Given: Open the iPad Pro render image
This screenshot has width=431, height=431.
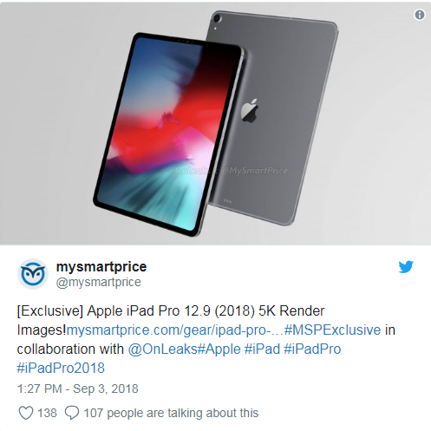Looking at the screenshot, I should (x=215, y=122).
